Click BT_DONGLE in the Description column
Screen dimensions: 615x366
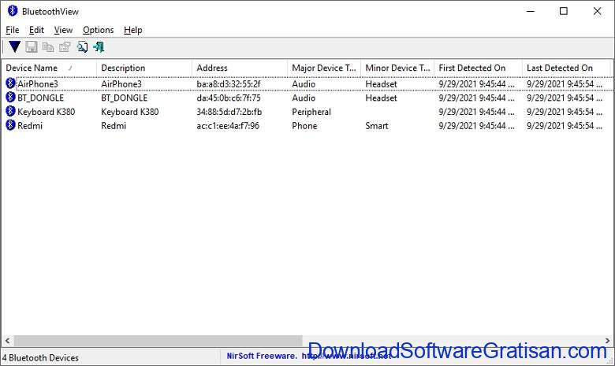[x=125, y=98]
